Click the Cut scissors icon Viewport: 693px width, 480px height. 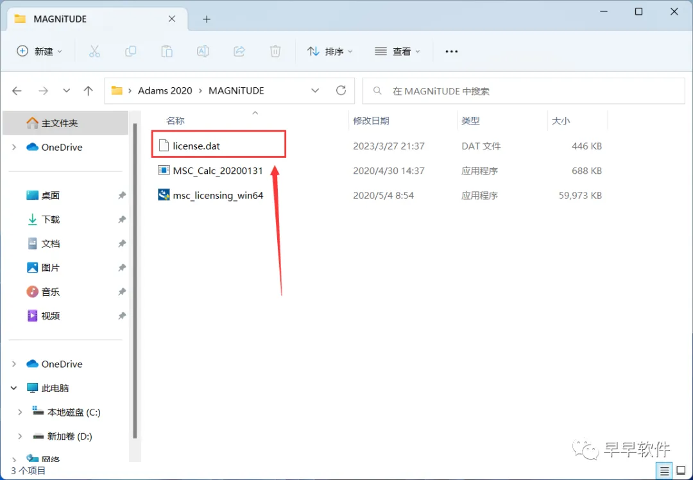click(x=94, y=51)
